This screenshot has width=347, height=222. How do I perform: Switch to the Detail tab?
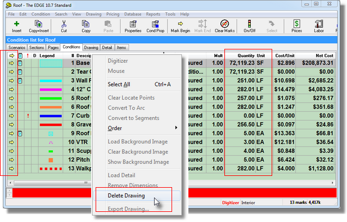click(107, 48)
